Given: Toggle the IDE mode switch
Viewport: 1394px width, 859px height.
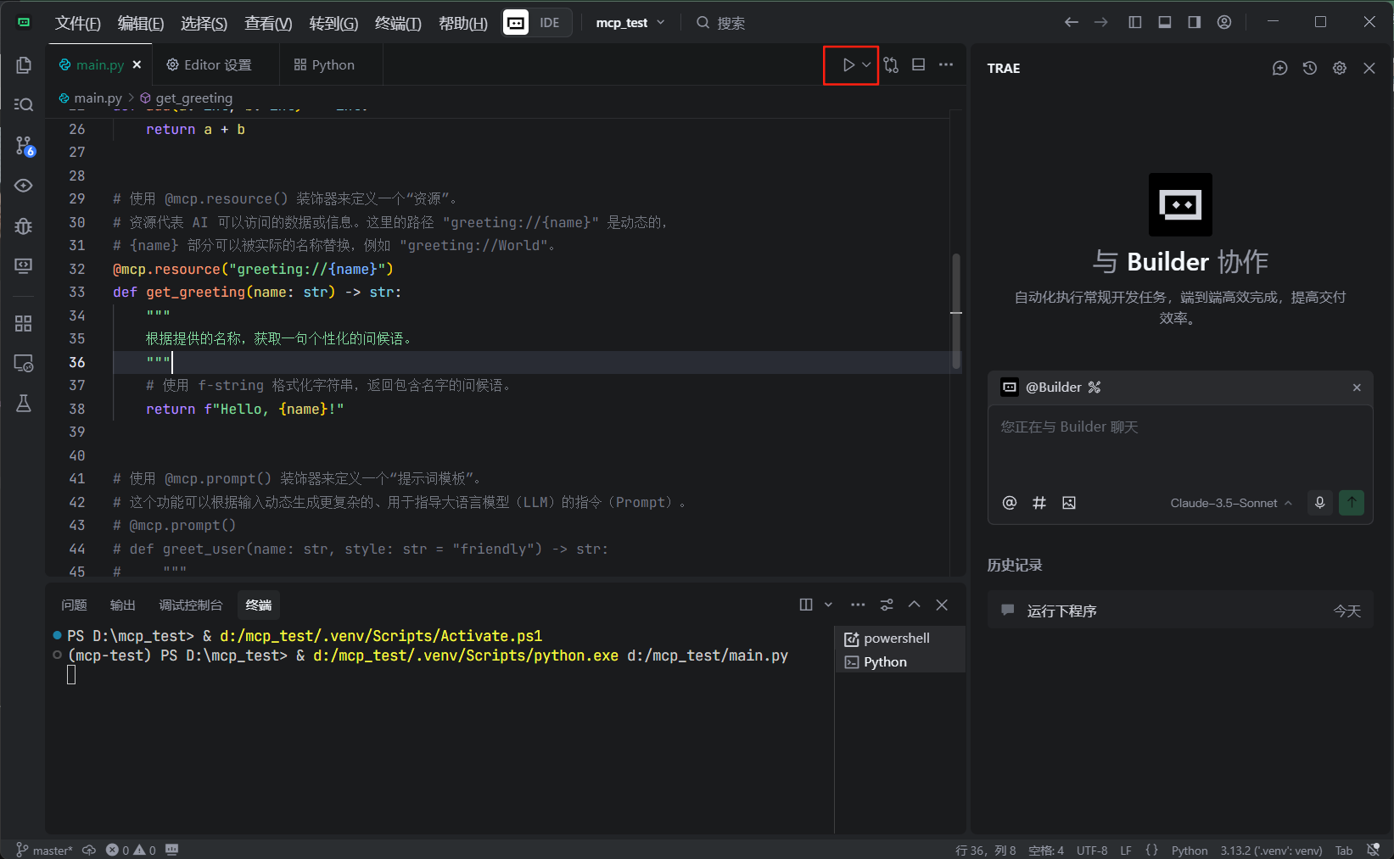Looking at the screenshot, I should pos(537,23).
